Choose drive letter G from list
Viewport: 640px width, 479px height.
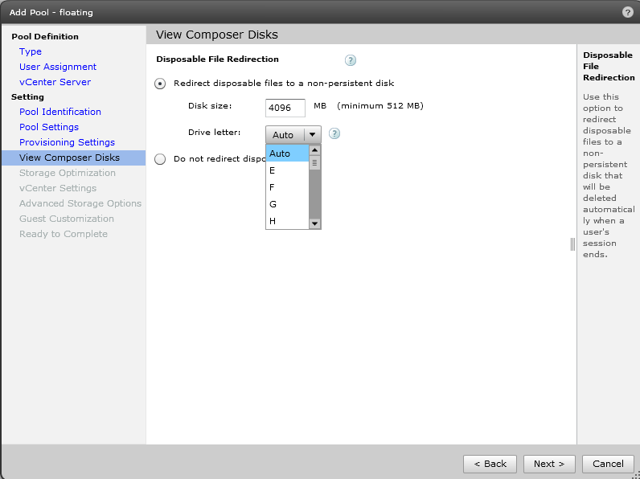(287, 204)
